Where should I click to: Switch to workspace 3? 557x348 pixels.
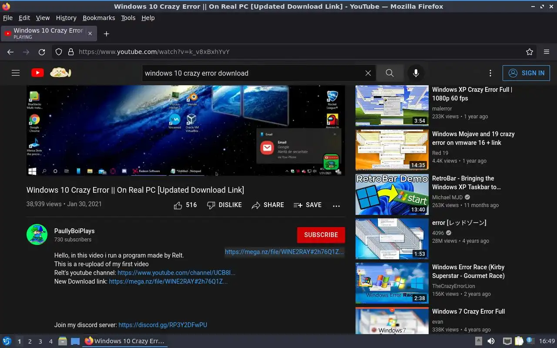click(x=40, y=341)
